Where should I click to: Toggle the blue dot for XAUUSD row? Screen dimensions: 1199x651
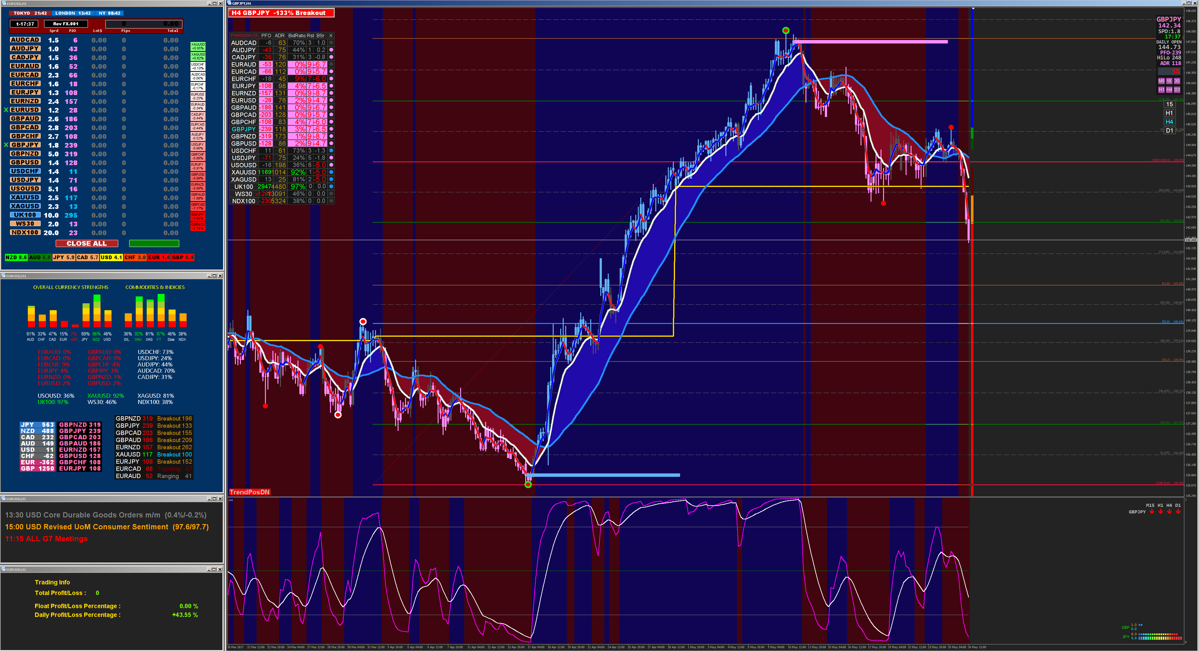pos(331,172)
